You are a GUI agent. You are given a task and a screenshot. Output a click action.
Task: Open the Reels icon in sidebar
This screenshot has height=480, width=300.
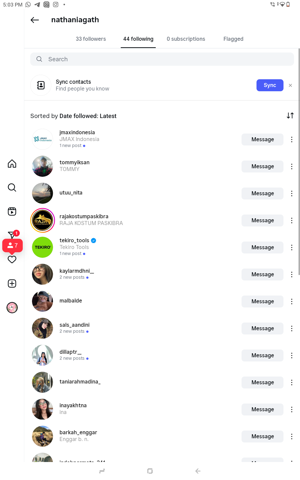(x=12, y=211)
